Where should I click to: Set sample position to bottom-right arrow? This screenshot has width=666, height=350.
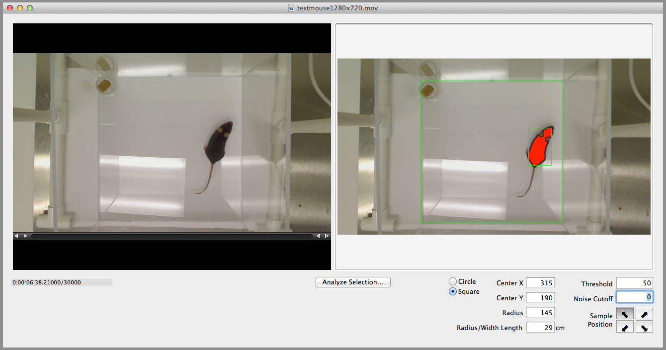(x=644, y=327)
